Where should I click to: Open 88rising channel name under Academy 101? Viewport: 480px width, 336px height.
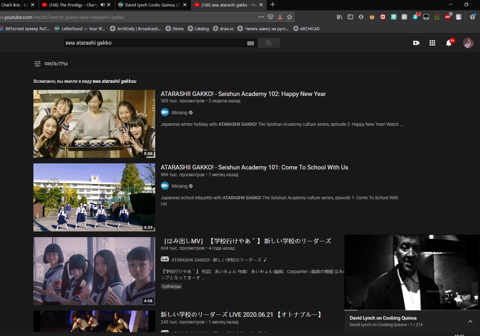tap(179, 186)
